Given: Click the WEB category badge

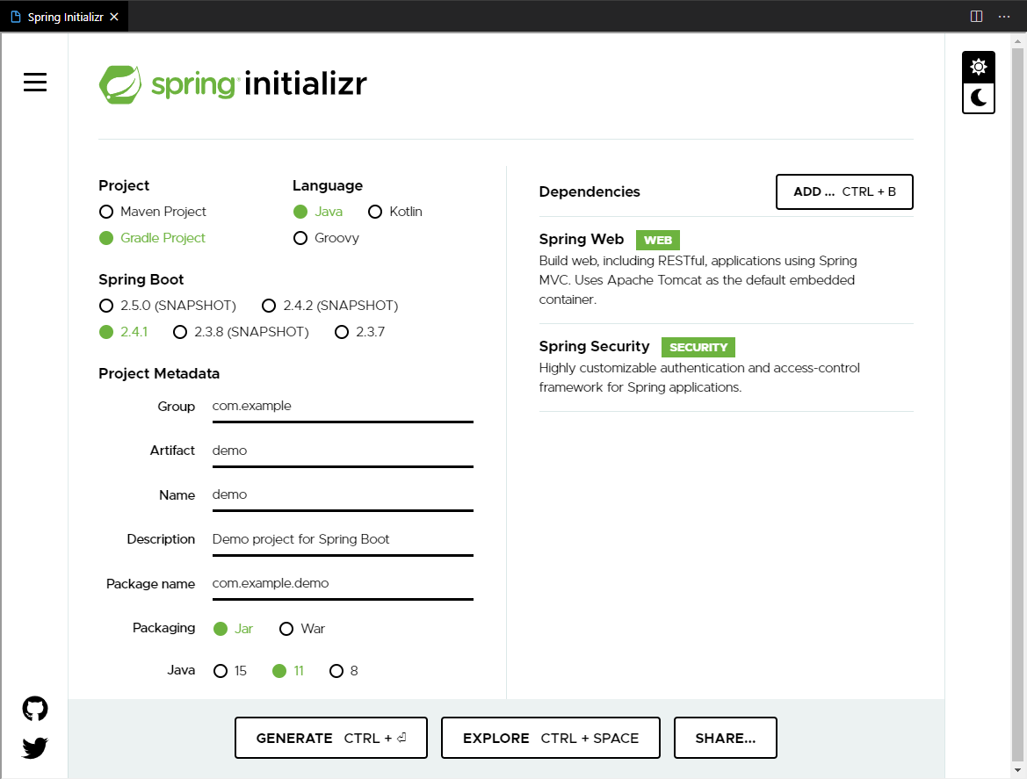Looking at the screenshot, I should coord(658,241).
